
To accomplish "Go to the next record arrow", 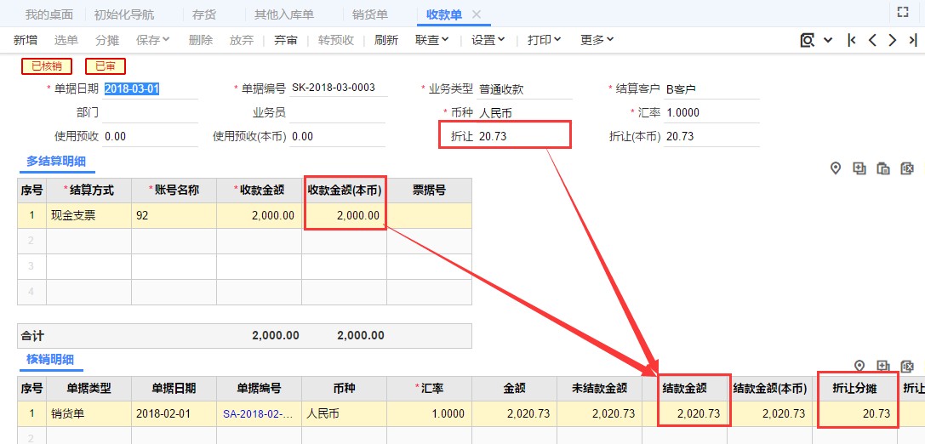I will (893, 40).
